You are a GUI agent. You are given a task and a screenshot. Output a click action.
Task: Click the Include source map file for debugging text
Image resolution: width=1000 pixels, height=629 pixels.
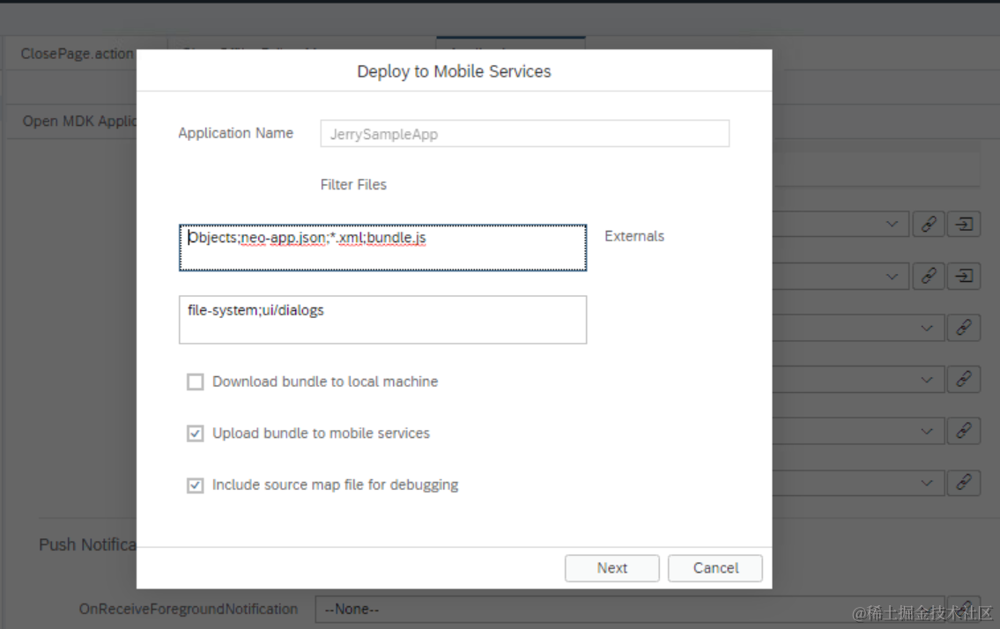click(335, 485)
